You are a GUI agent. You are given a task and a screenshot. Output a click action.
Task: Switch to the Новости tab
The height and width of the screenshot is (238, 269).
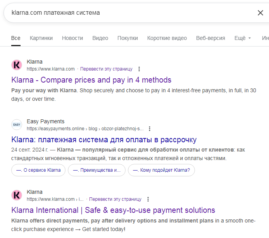[x=72, y=38]
